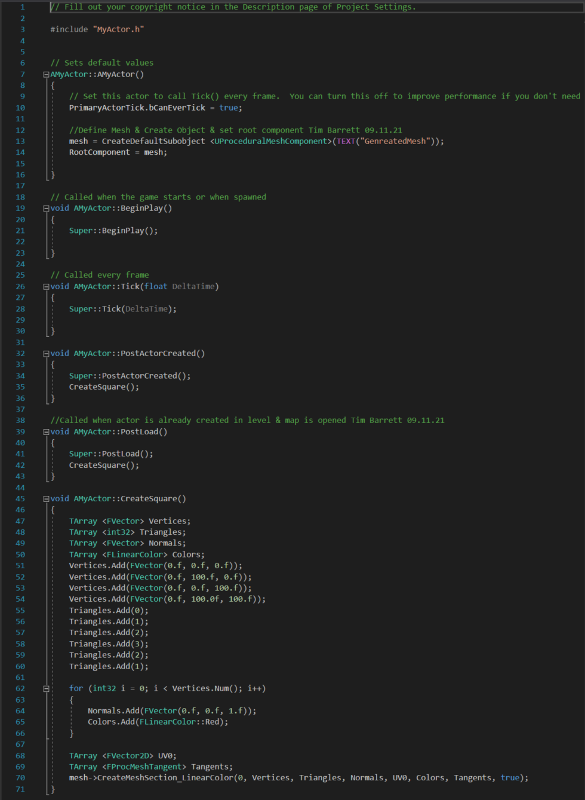The height and width of the screenshot is (800, 585).
Task: Click the bCanEverTick property assignment
Action: 177,108
